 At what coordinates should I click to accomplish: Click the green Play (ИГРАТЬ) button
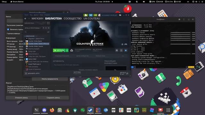click(59, 50)
